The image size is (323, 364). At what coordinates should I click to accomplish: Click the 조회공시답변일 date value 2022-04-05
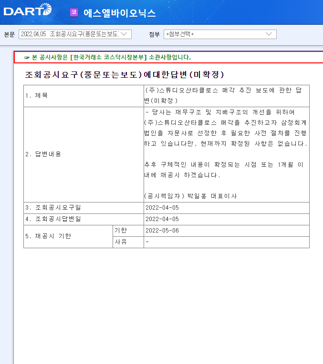coord(162,219)
